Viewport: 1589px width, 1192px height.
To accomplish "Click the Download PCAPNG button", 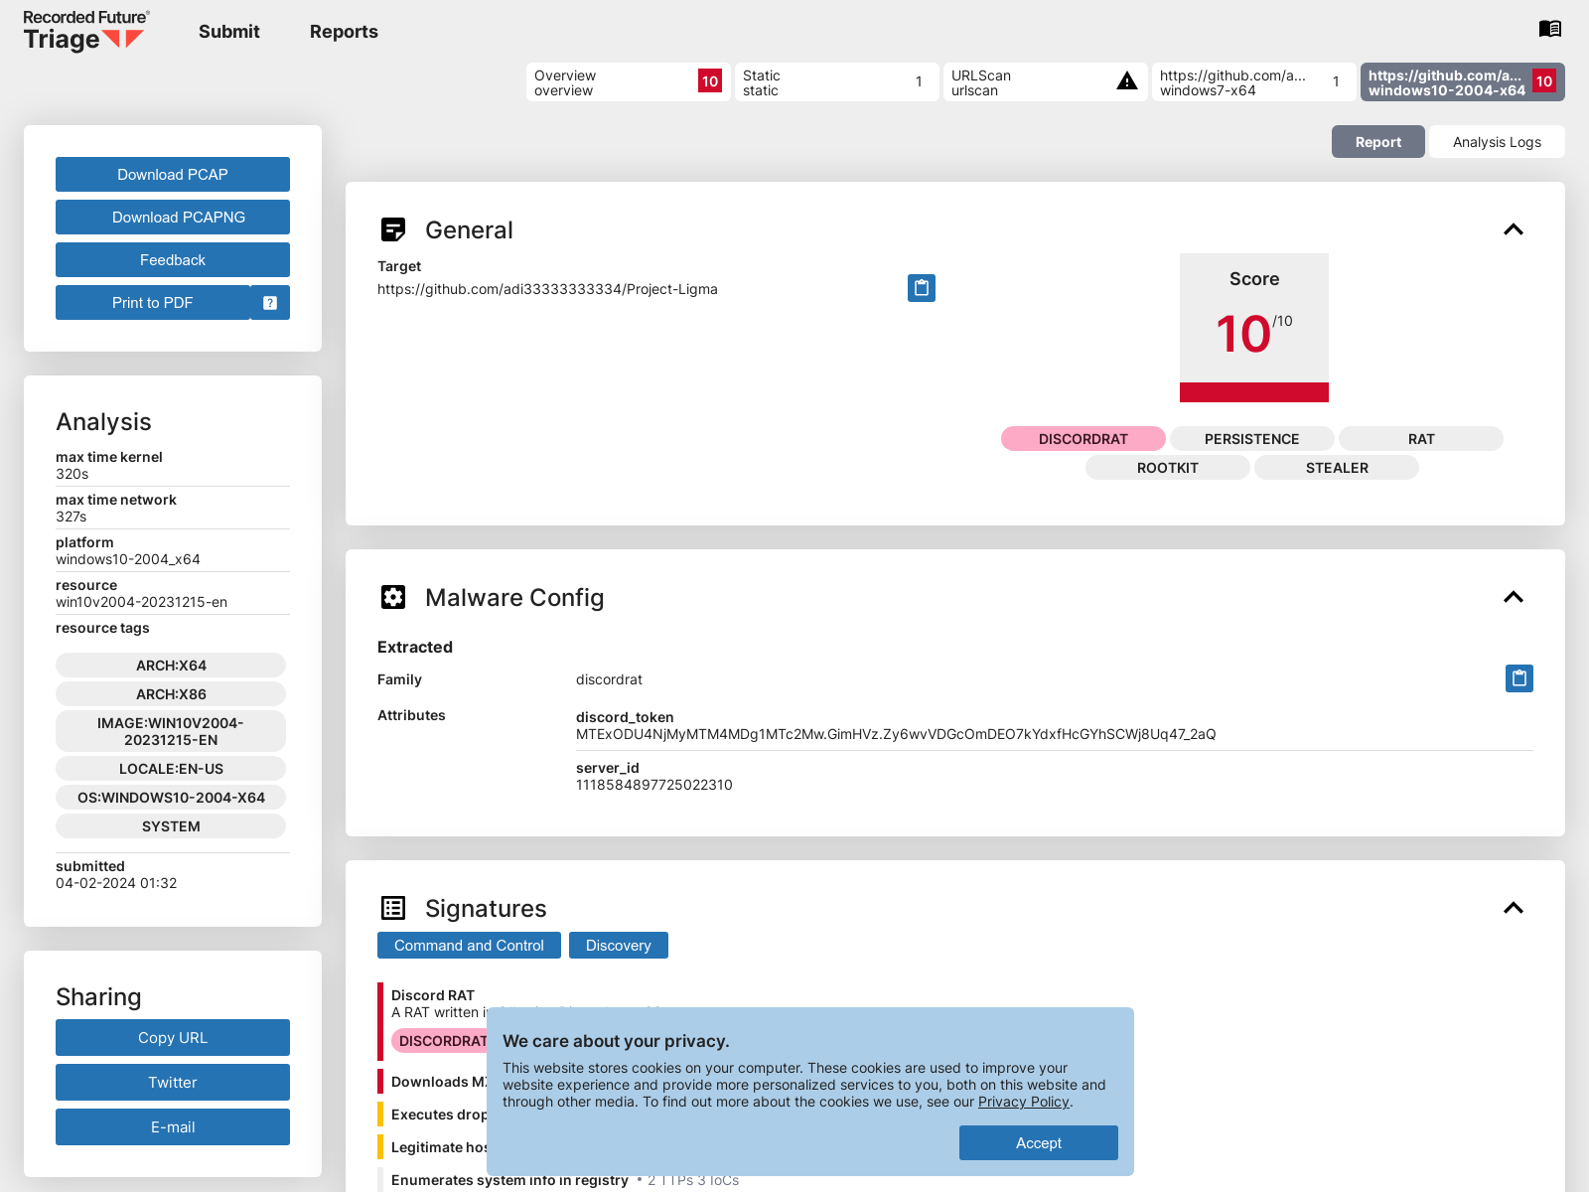I will [173, 218].
